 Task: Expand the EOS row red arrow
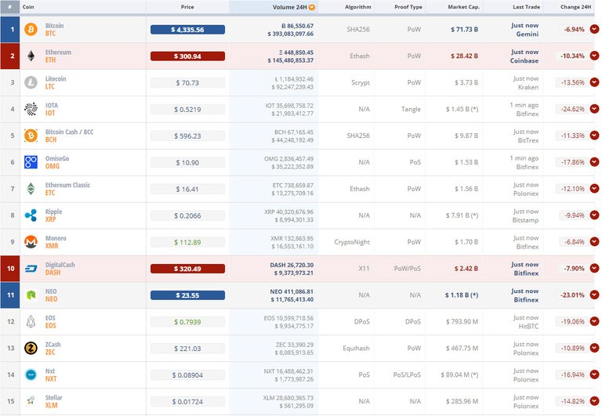pos(594,321)
